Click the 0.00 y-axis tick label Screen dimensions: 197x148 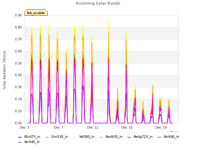tap(18, 123)
